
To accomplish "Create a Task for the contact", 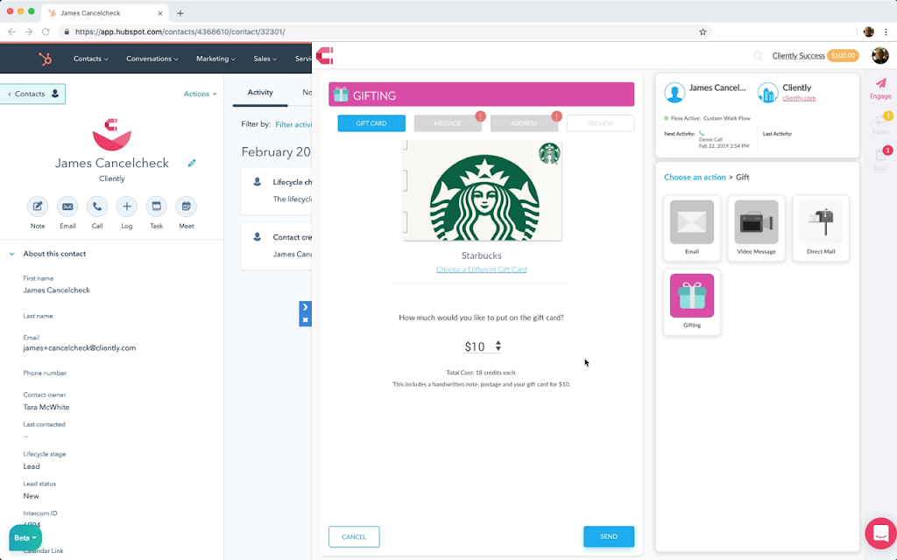I will 156,206.
